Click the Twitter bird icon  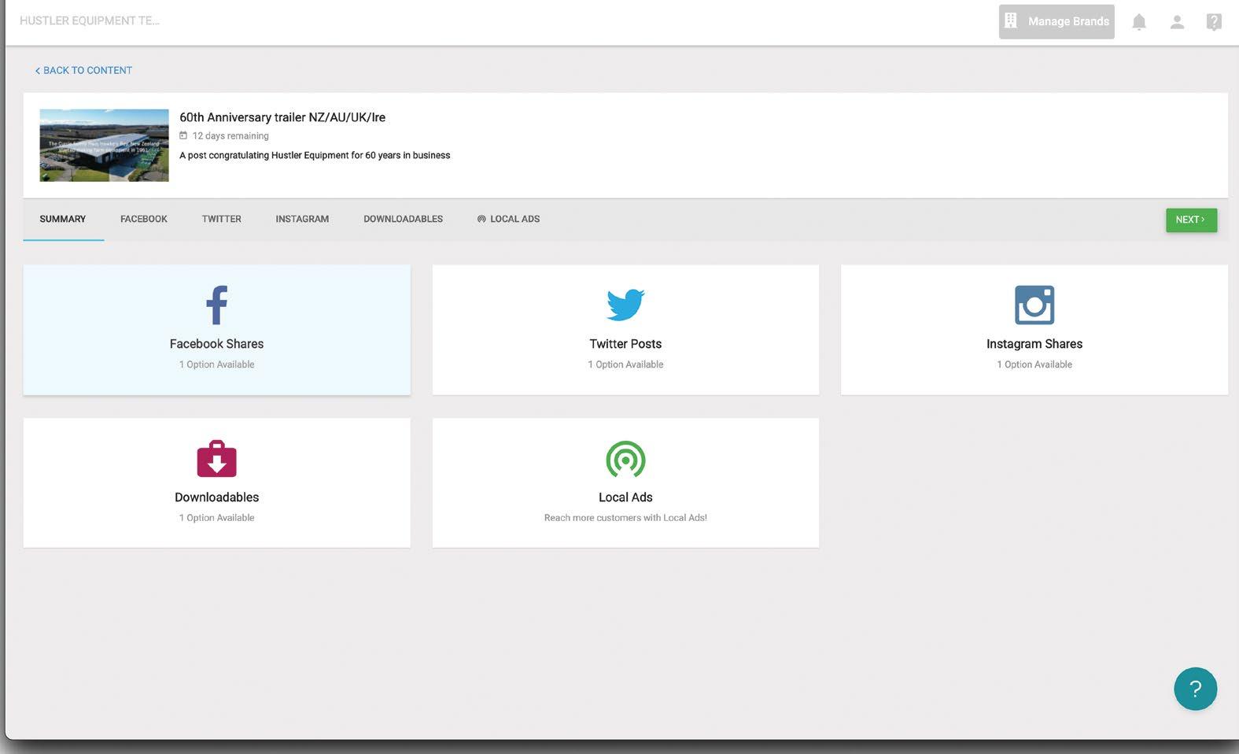pos(625,305)
